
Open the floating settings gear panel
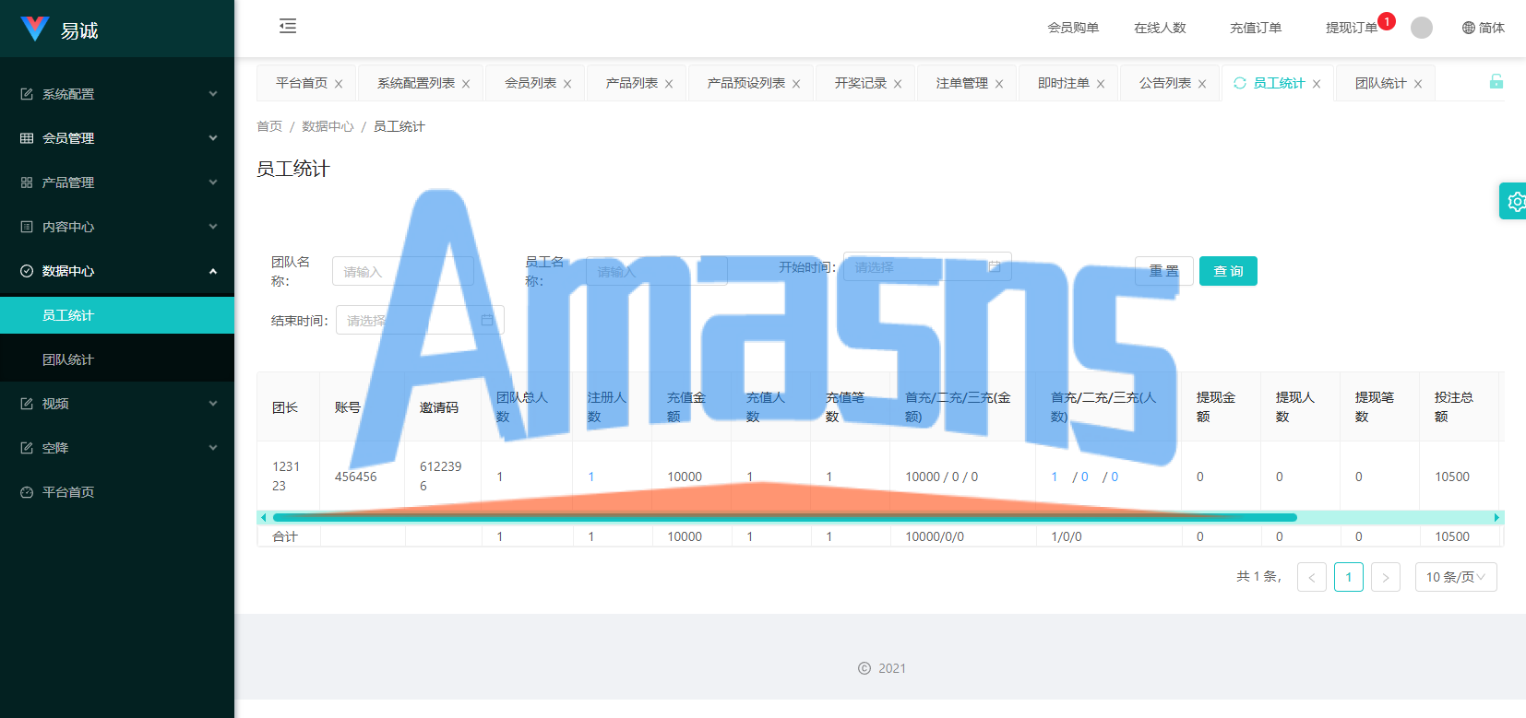tap(1514, 201)
